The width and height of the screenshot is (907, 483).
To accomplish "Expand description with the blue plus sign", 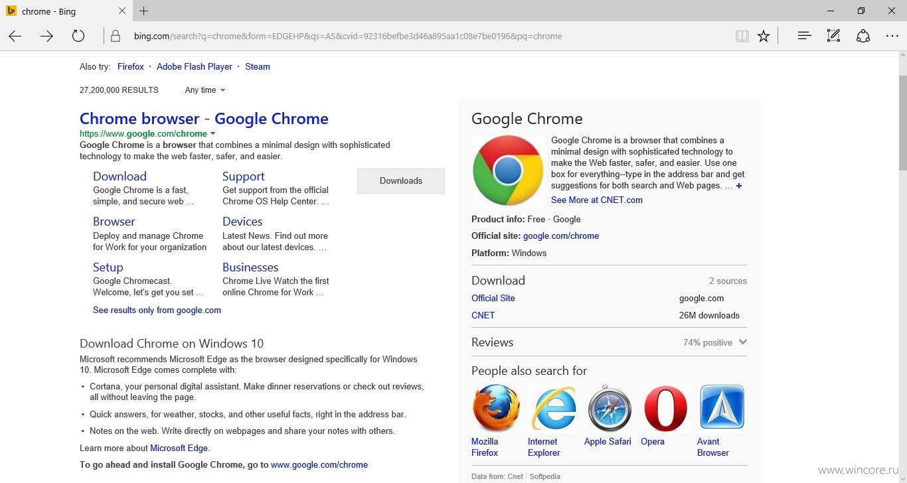I will (739, 186).
